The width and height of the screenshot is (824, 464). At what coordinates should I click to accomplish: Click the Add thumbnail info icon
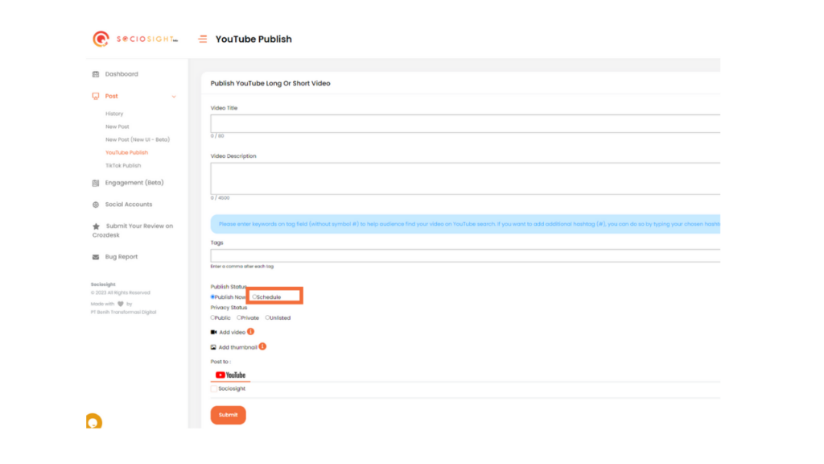(262, 346)
